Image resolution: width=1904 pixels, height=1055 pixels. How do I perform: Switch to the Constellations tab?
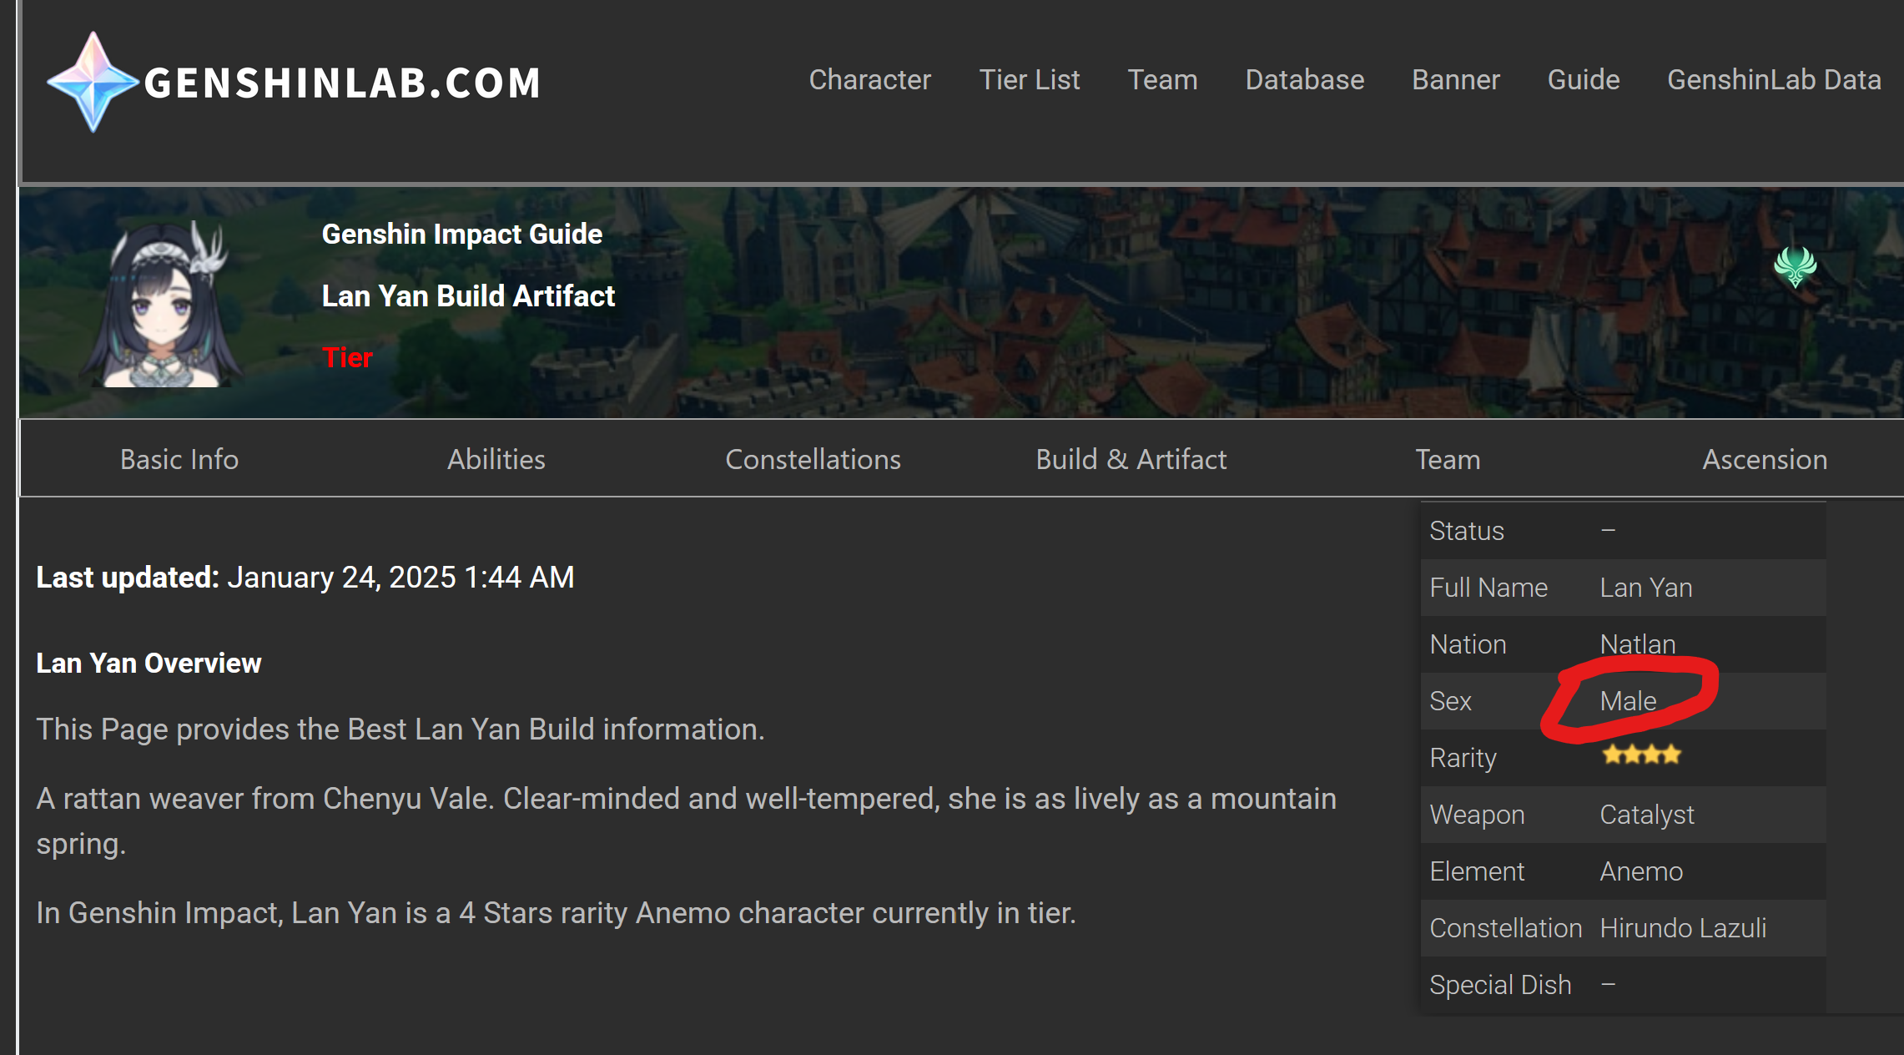(813, 459)
